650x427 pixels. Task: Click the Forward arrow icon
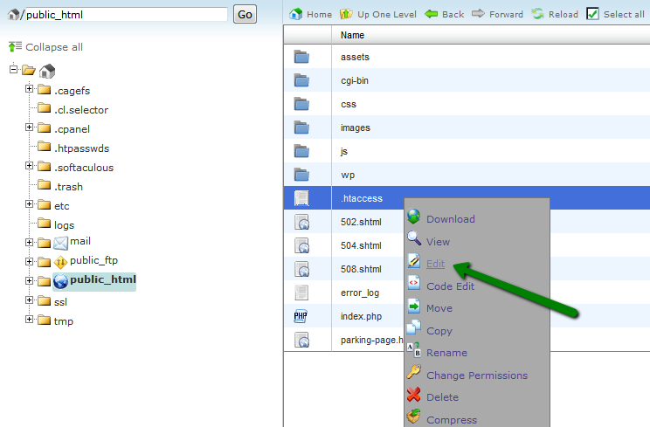478,14
